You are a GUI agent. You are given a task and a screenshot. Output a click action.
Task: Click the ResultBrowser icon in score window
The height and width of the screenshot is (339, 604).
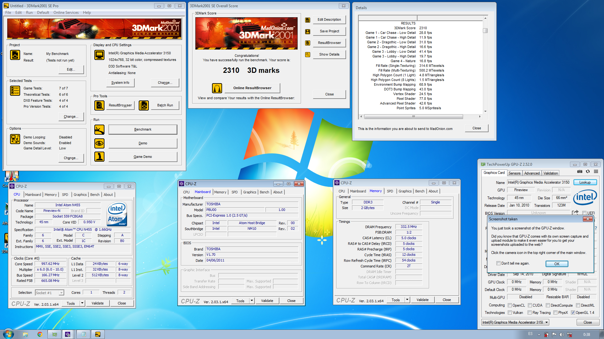pos(308,43)
